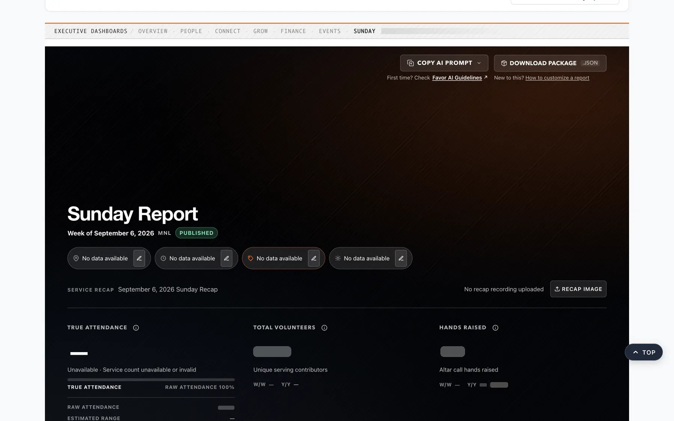This screenshot has width=674, height=421.
Task: Click the Sunday Report heading
Action: click(x=133, y=214)
